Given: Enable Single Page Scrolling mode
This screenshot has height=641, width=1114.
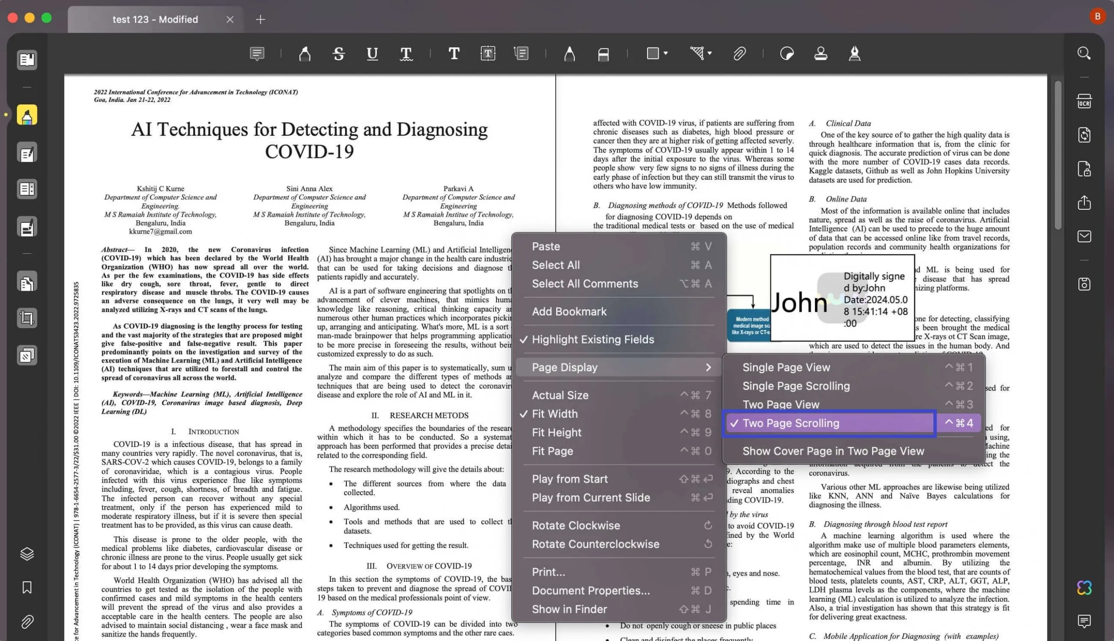Looking at the screenshot, I should coord(796,386).
